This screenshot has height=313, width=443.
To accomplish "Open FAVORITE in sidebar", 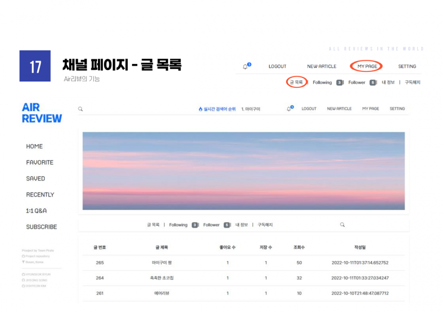I will coord(40,163).
